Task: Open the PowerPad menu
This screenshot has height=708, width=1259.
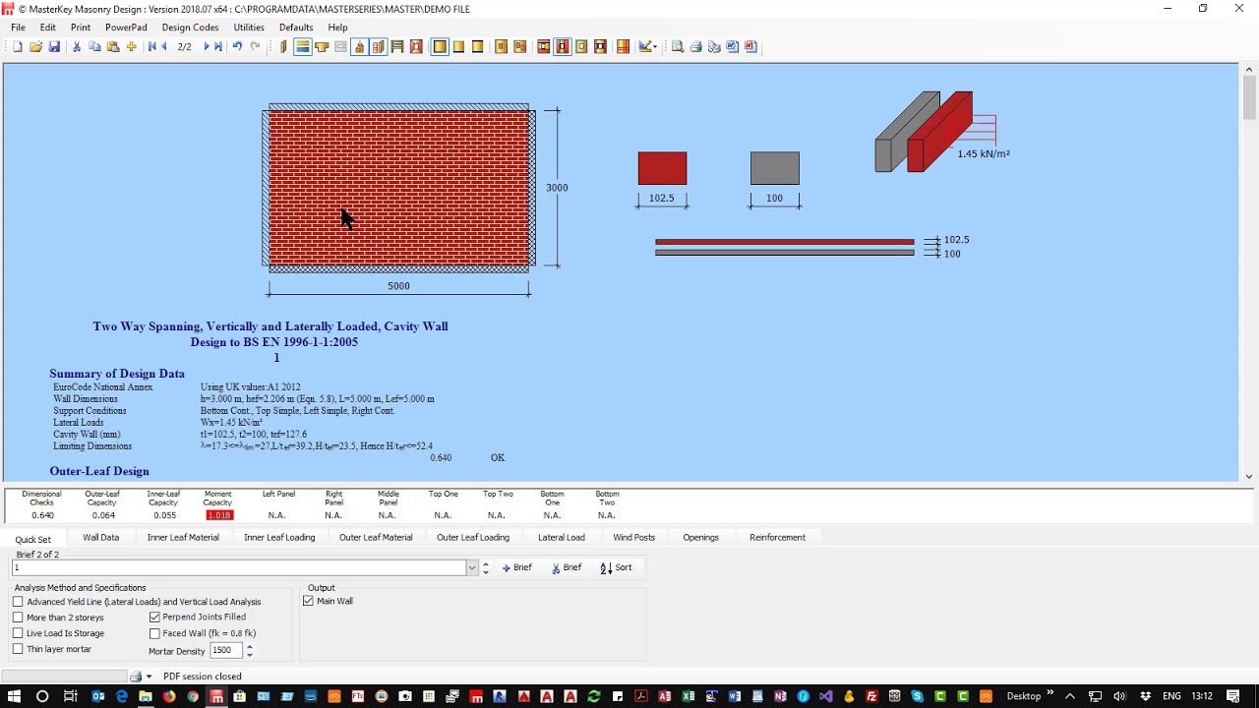Action: pyautogui.click(x=126, y=28)
